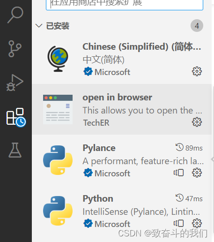The width and height of the screenshot is (214, 242).
Task: Select the Pylance extension title
Action: coord(99,148)
